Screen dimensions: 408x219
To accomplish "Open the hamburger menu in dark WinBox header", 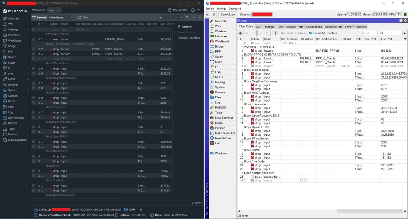I will [199, 10].
